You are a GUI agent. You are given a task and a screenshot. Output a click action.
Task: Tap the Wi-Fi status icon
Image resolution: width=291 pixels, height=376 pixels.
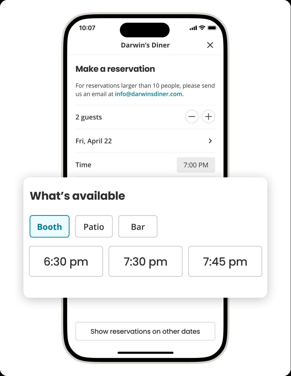(x=202, y=28)
